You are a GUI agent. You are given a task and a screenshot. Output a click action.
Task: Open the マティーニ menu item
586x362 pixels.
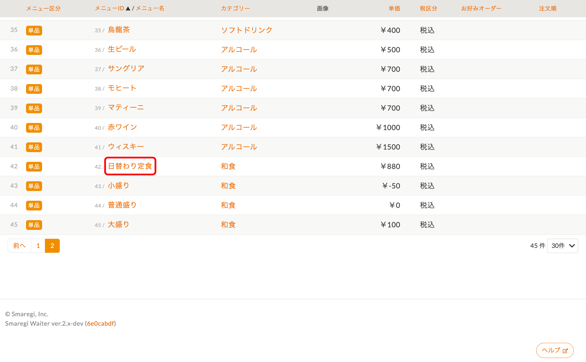(126, 108)
